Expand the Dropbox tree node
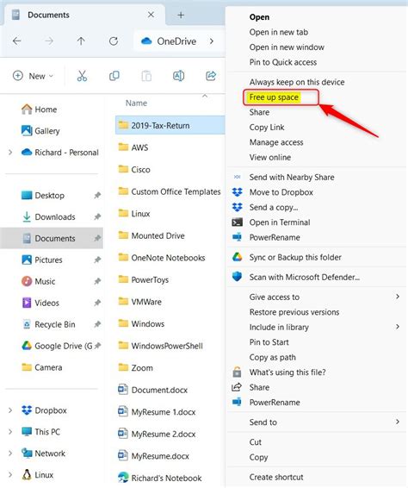Screen dimensions: 408x488 [x=10, y=410]
